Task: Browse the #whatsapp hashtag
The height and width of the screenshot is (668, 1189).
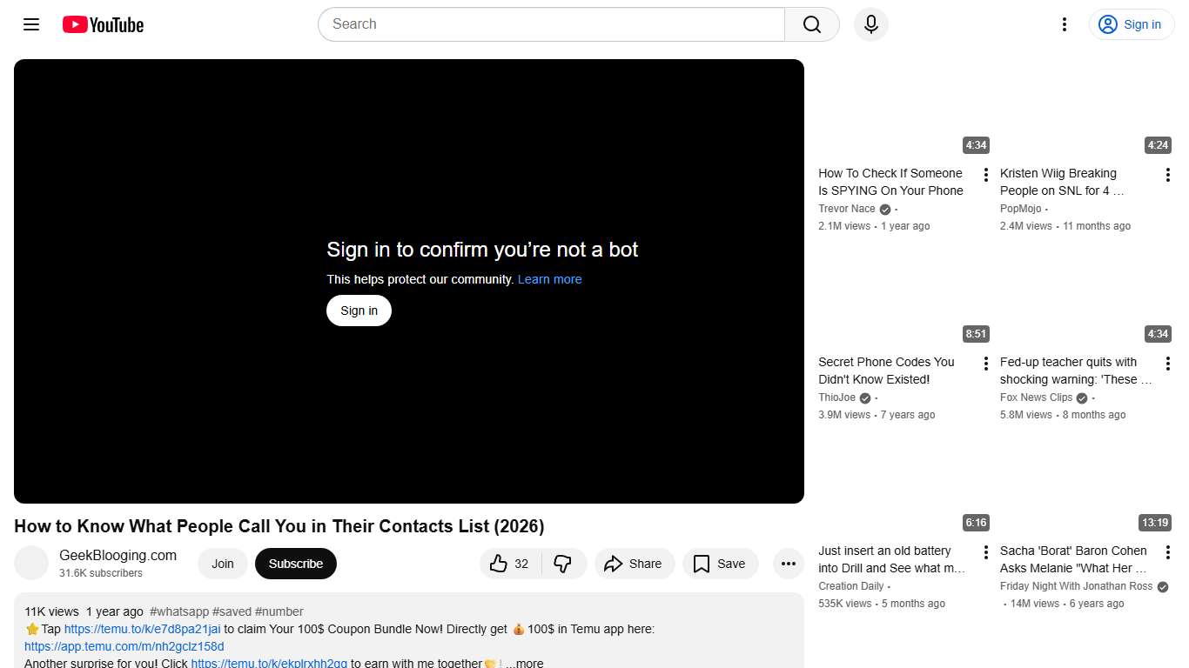Action: click(x=179, y=611)
